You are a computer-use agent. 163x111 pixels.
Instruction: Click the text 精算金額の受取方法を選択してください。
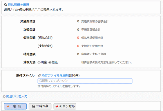click(x=107, y=62)
